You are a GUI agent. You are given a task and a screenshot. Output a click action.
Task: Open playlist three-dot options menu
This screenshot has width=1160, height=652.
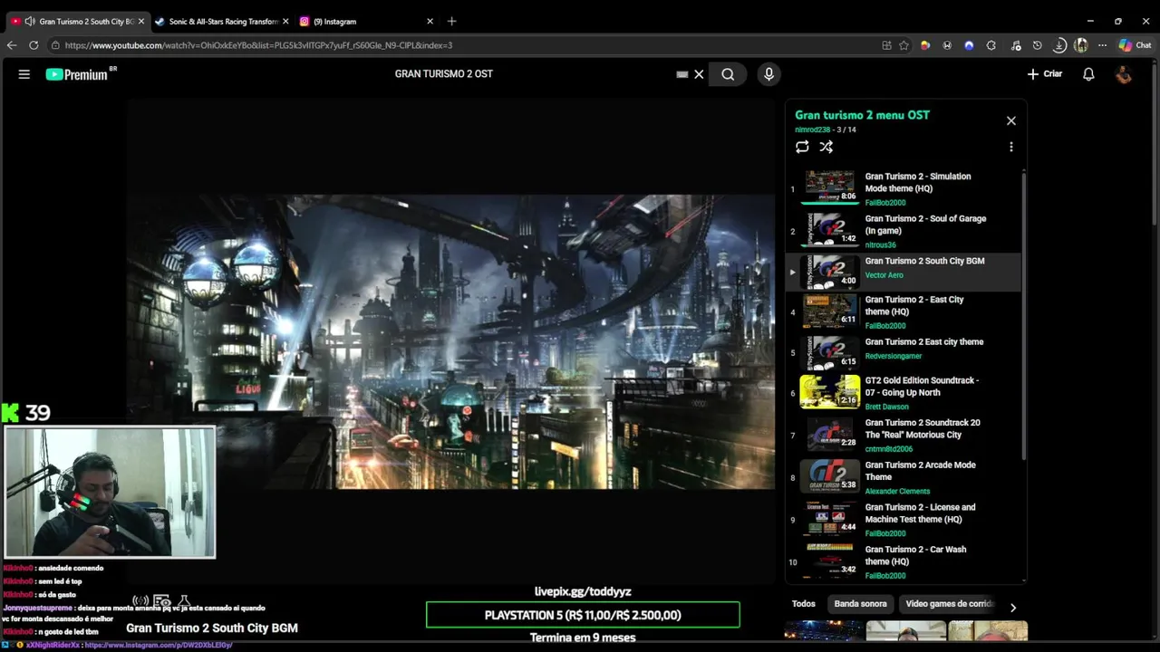(x=1011, y=147)
